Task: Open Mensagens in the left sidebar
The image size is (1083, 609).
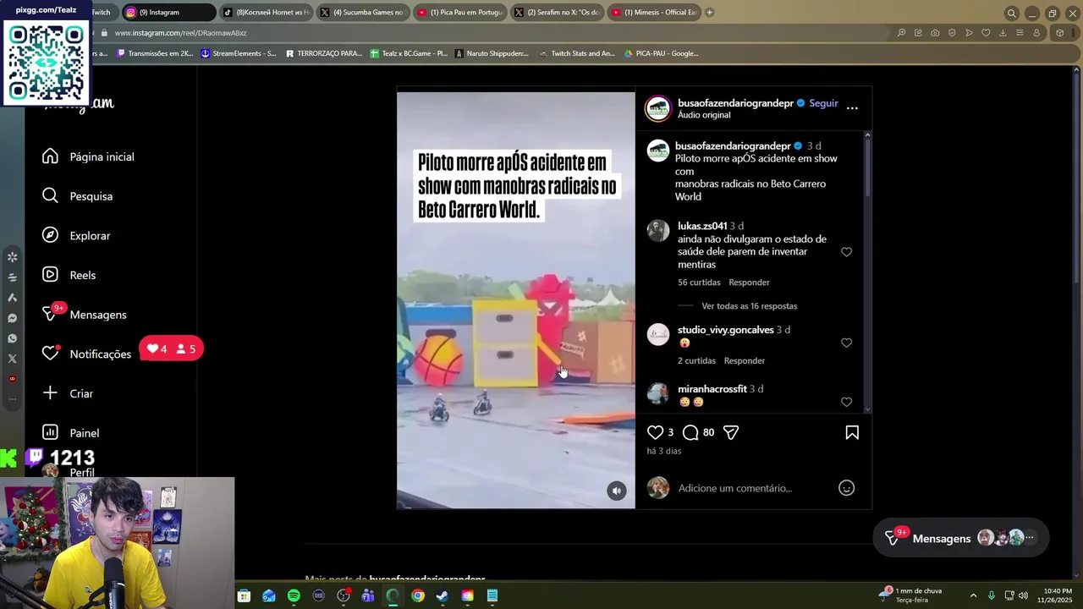Action: point(85,315)
